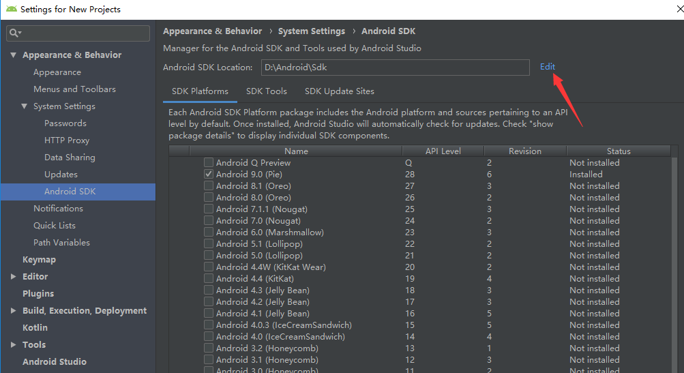Check the Android 7.1.1 (Nougat) checkbox
The height and width of the screenshot is (373, 684).
pos(209,209)
